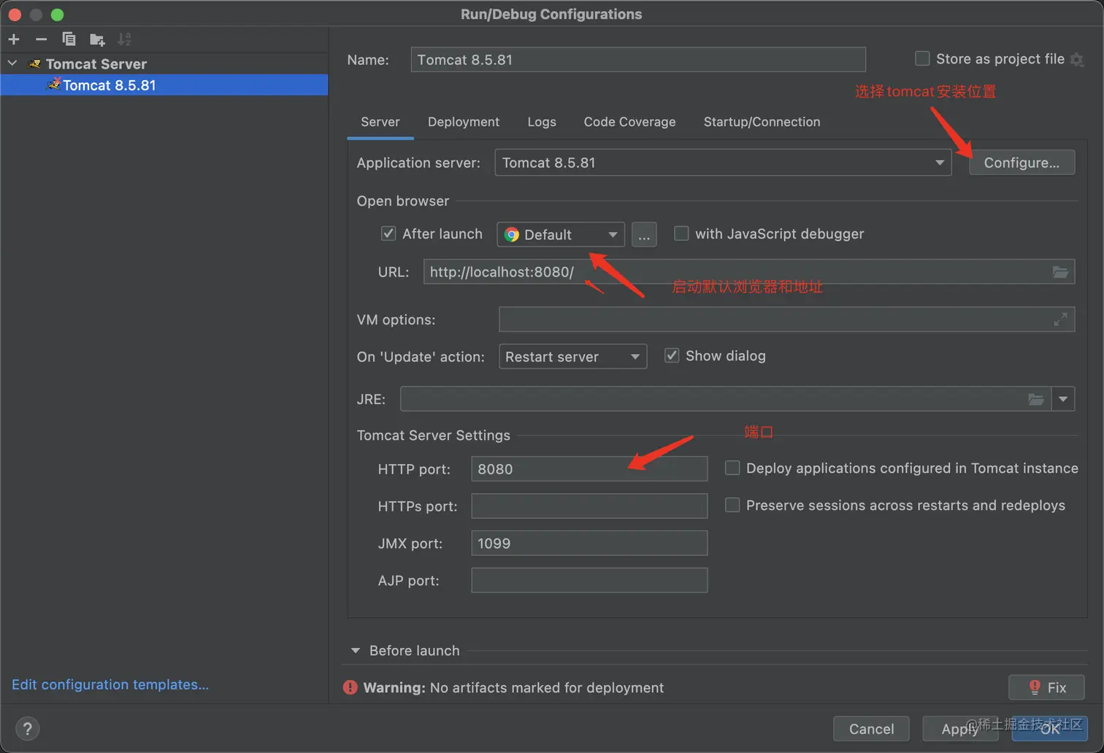Open browser settings ellipsis button

(644, 235)
